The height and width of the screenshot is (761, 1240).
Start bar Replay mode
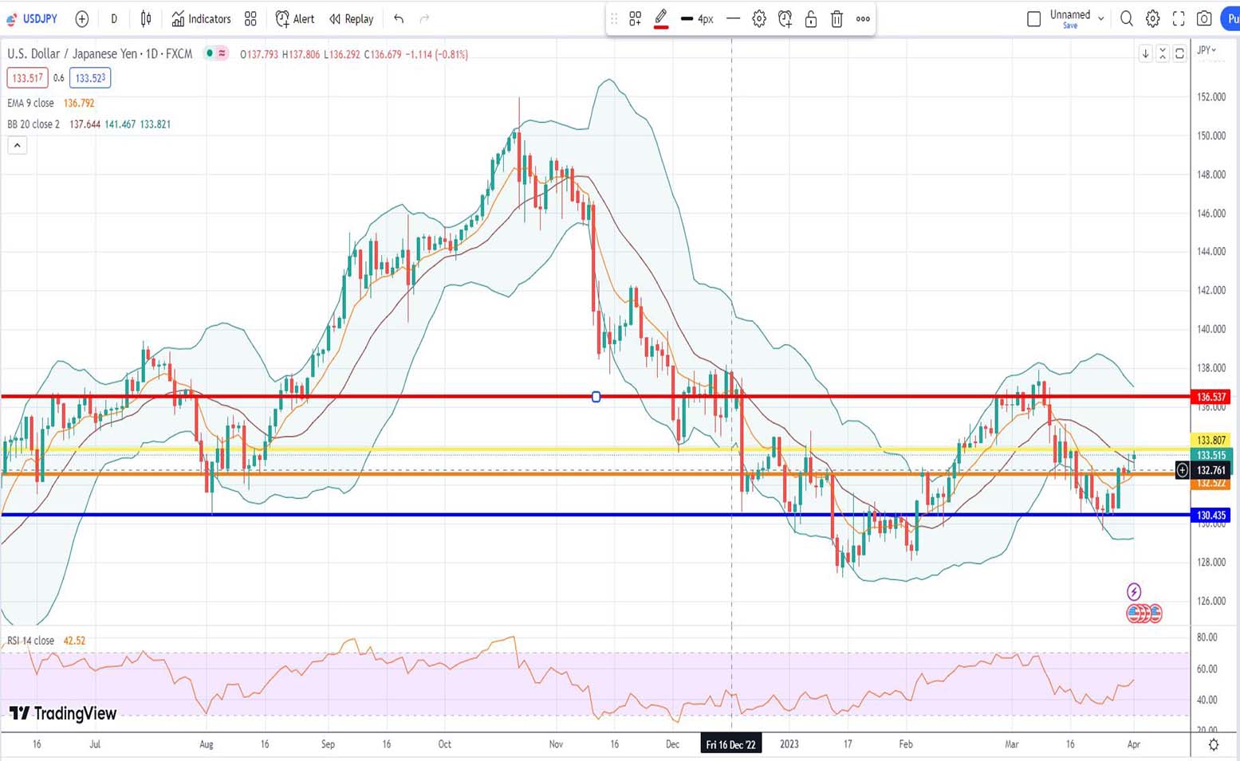click(x=352, y=18)
